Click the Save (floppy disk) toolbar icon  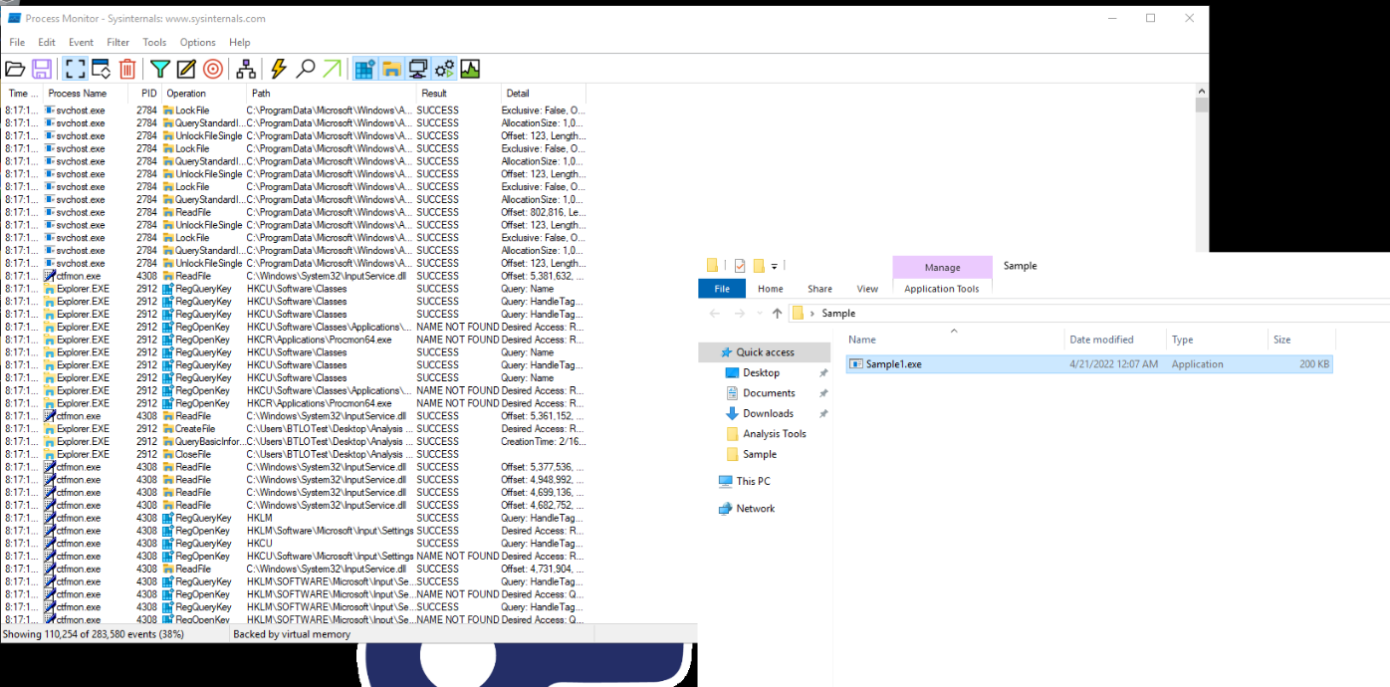click(42, 69)
